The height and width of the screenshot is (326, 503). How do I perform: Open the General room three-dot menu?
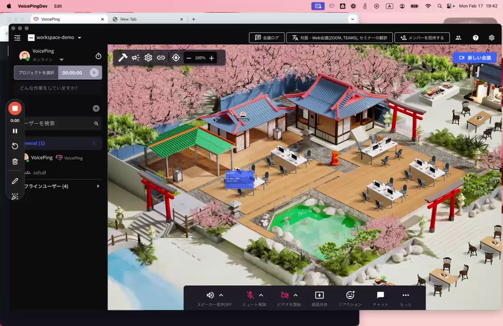(94, 143)
